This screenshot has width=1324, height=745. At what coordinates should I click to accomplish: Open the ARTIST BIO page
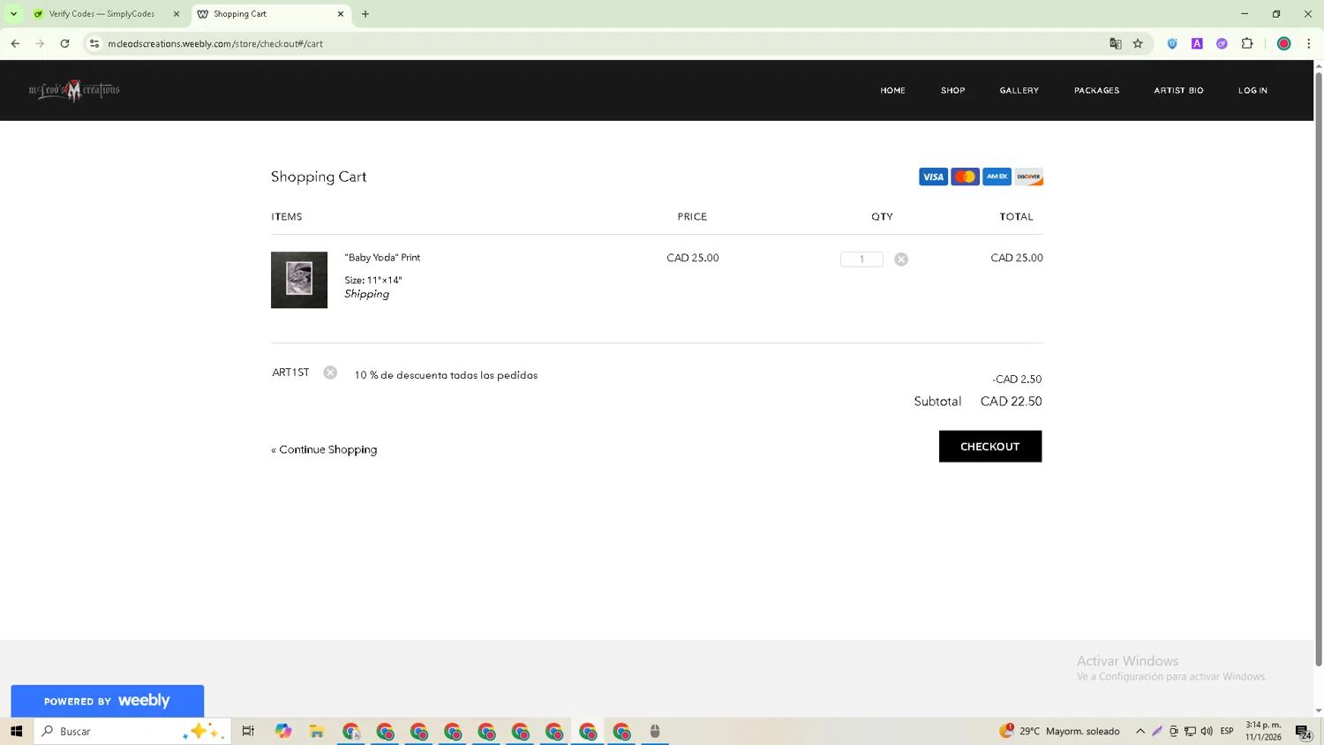(1178, 90)
